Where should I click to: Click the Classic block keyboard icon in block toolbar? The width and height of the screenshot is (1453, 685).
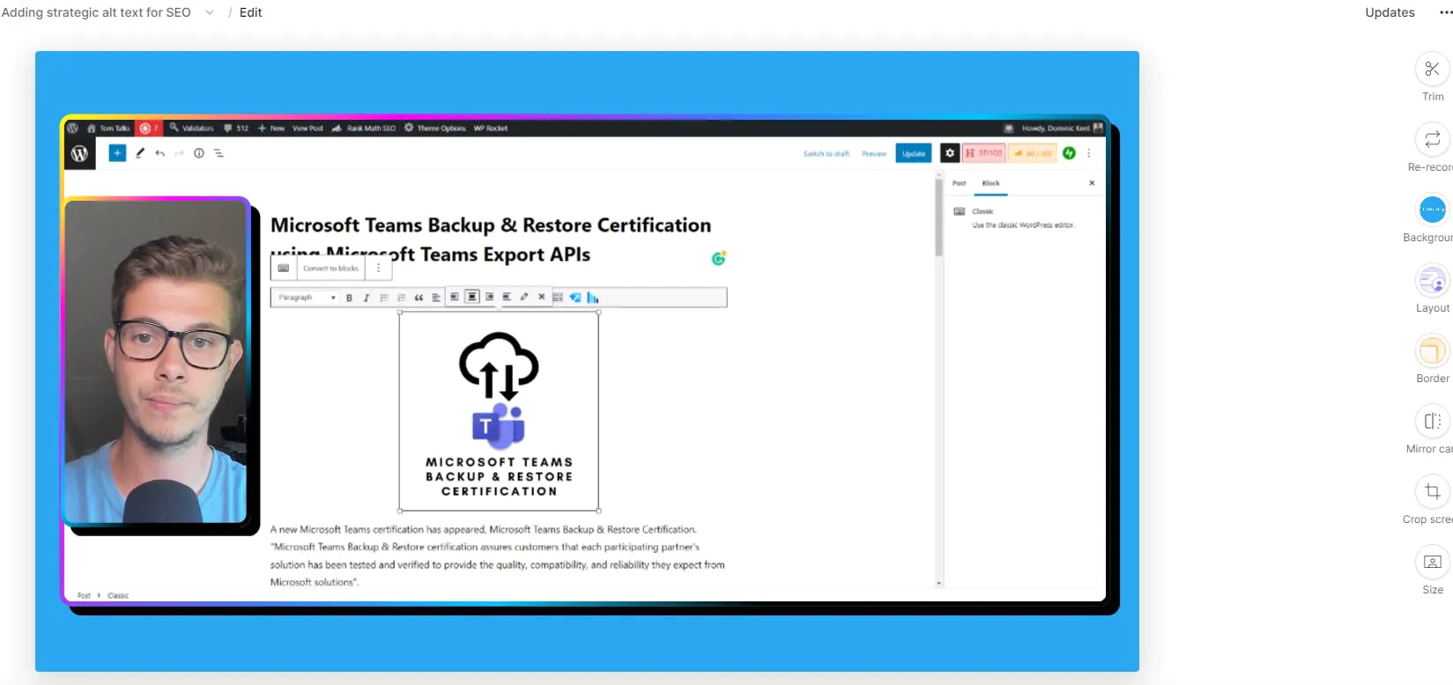point(284,269)
